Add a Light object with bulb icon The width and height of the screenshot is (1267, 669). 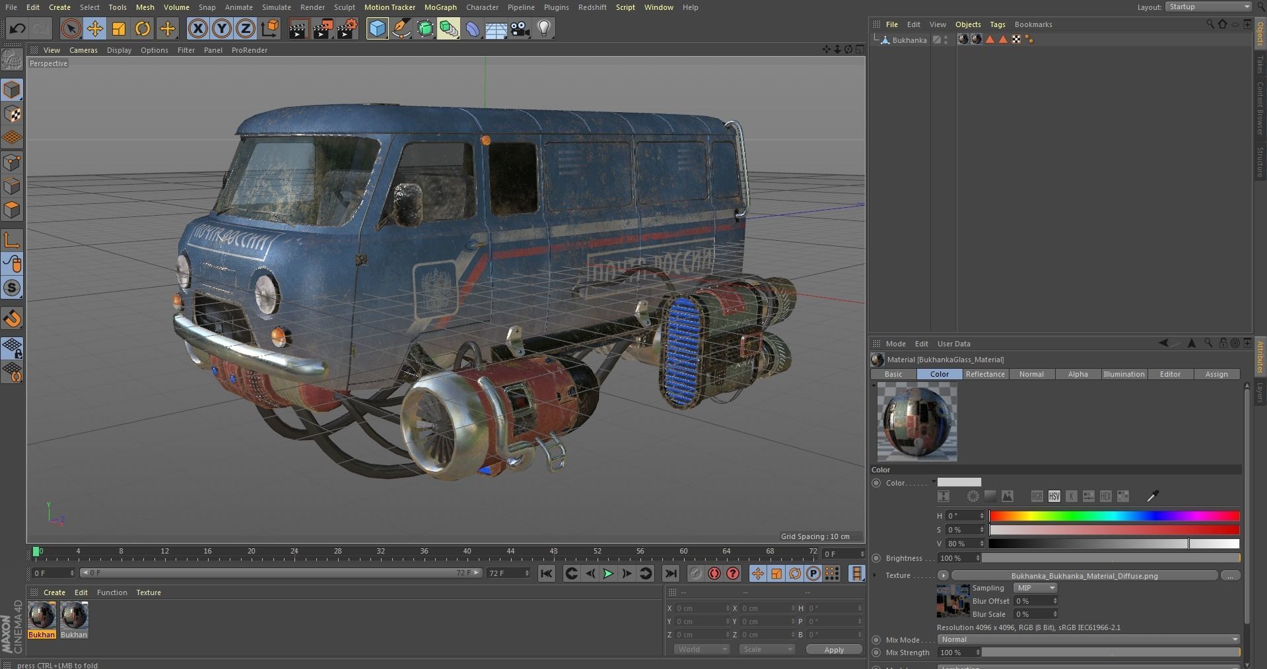[543, 28]
